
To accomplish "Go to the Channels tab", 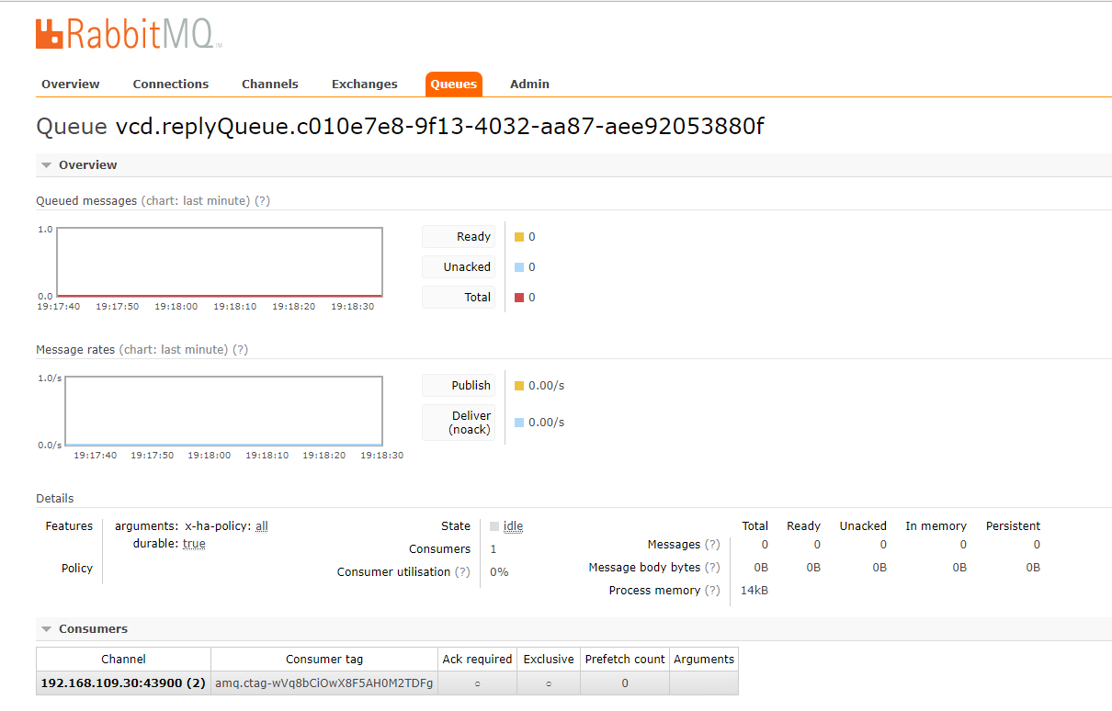I will [x=270, y=84].
